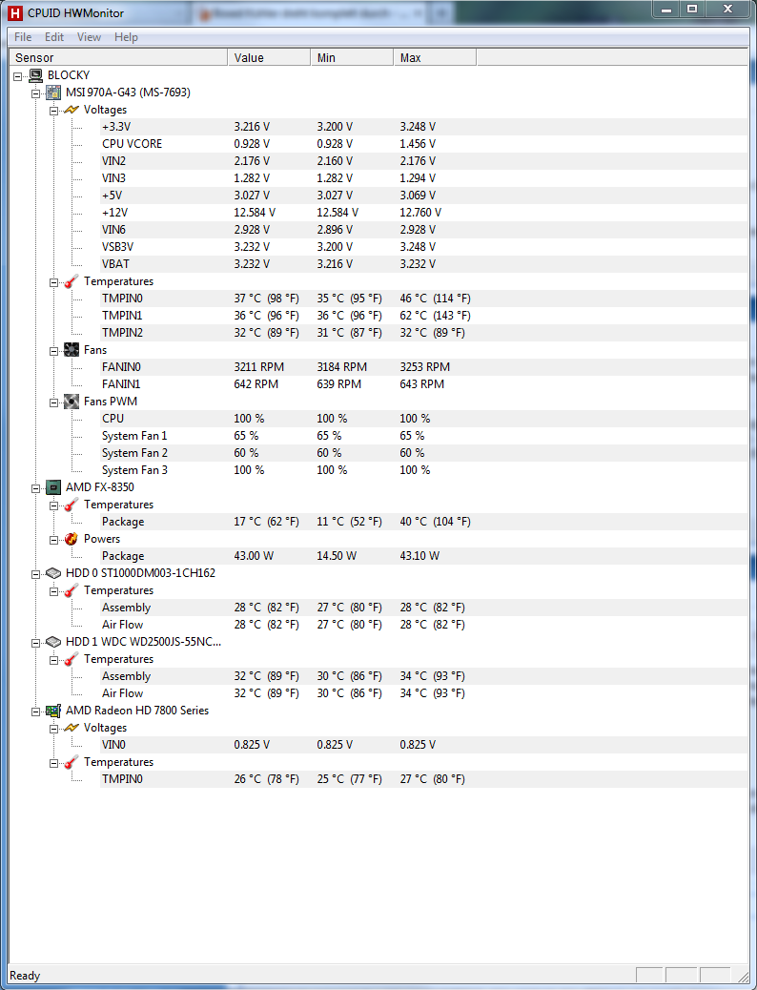Collapse the AMD Radeon HD 7800 node
The image size is (757, 990).
[36, 712]
